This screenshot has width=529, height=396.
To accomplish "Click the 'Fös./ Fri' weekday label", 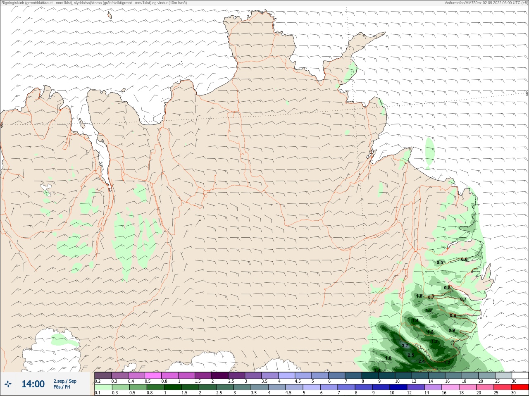I will 62,387.
